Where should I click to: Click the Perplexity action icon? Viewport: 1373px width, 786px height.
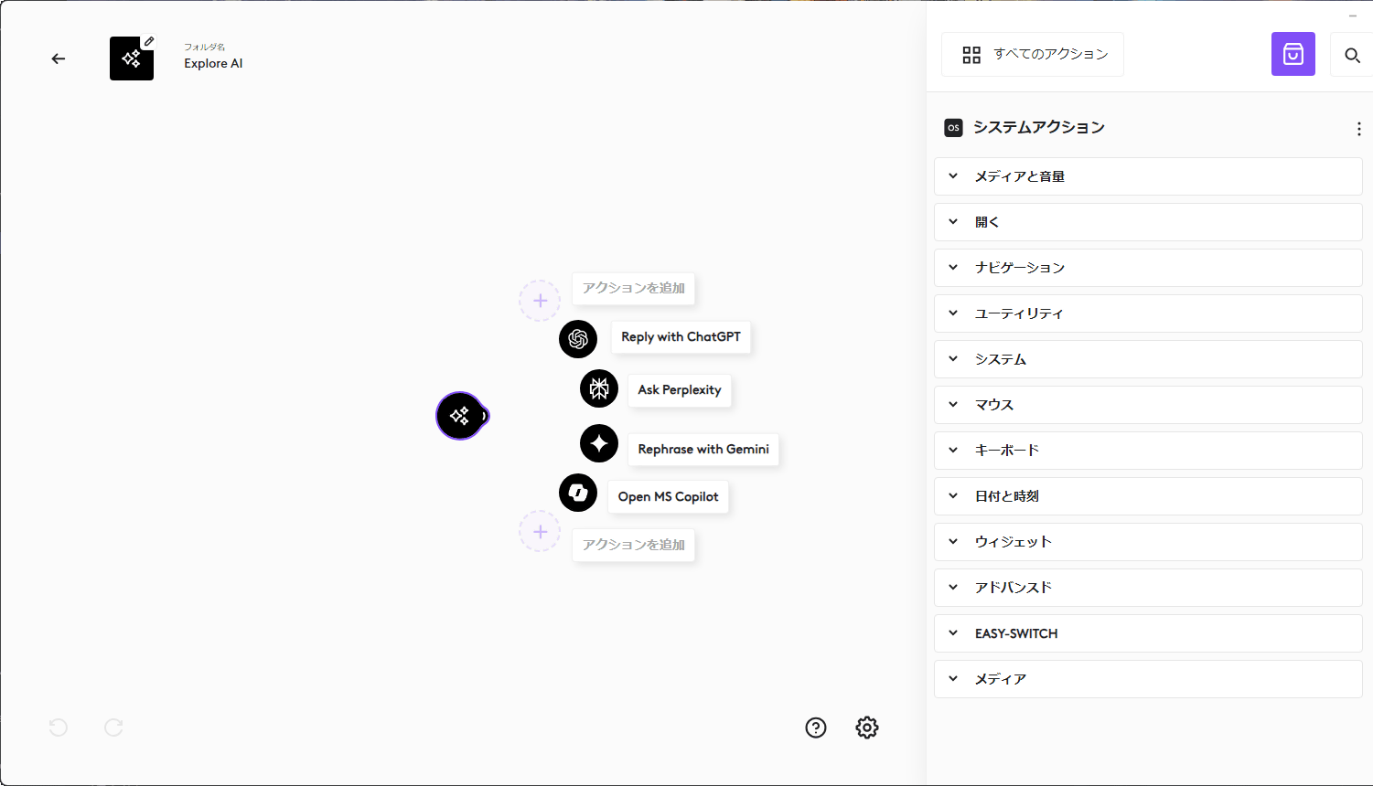(x=599, y=389)
